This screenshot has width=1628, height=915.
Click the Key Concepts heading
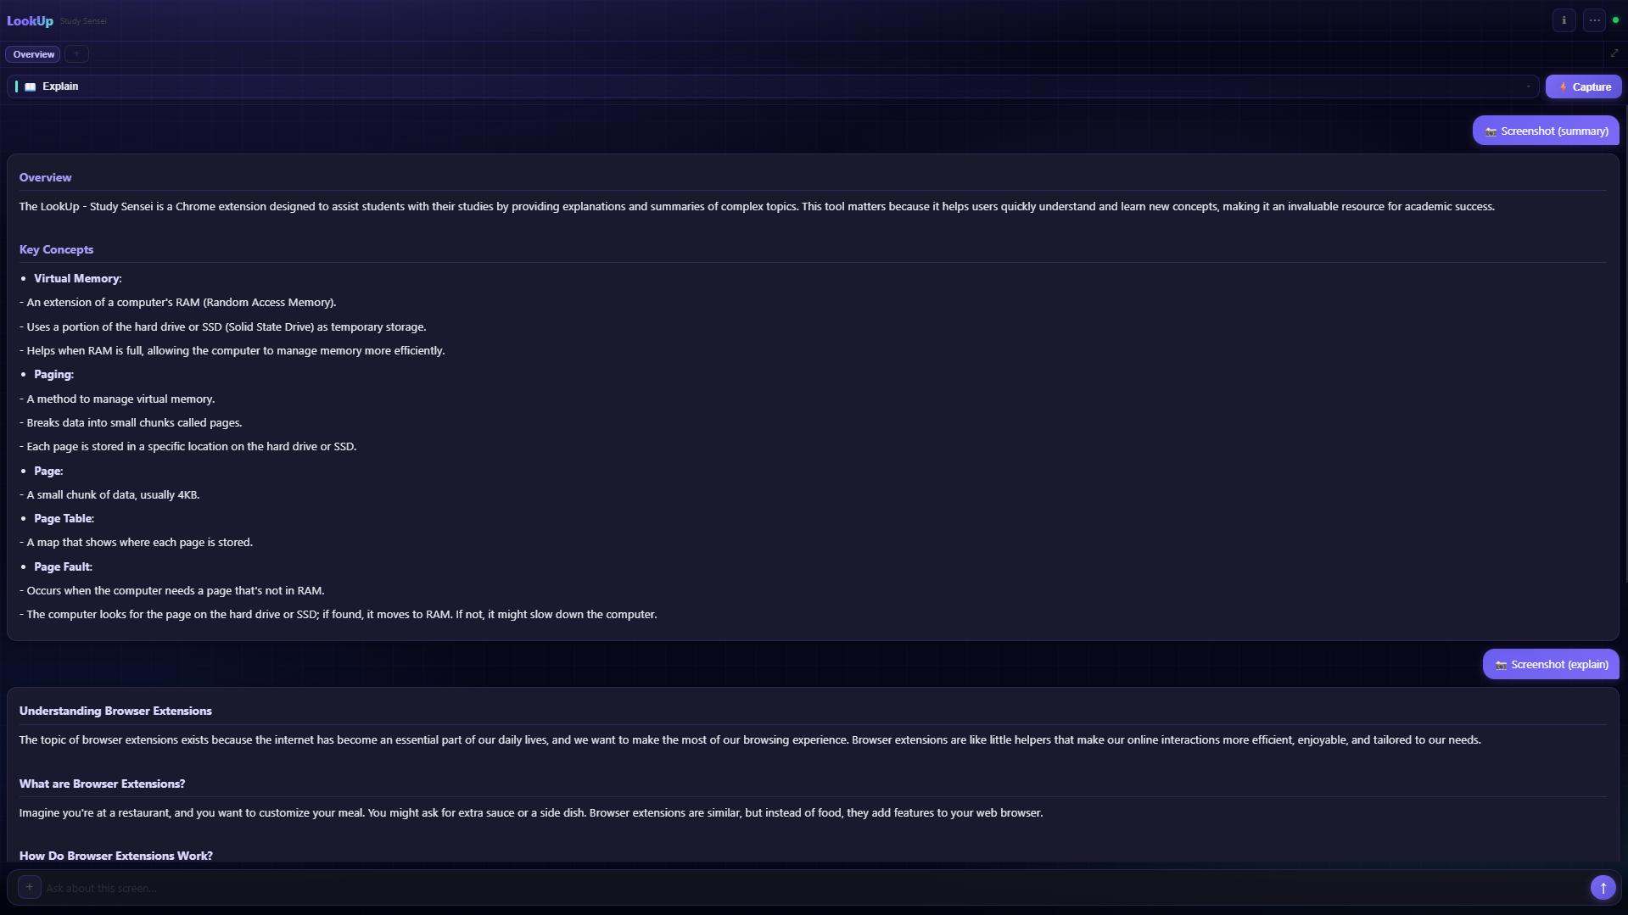[56, 249]
